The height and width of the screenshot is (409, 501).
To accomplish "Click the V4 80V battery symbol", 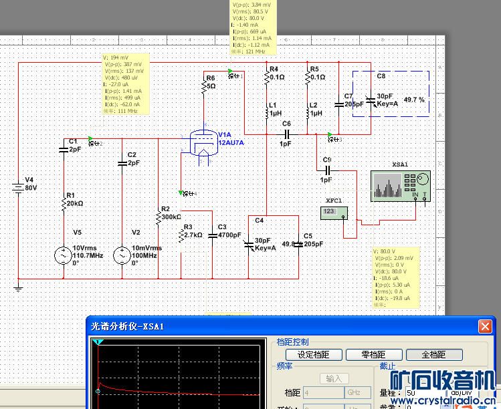I will coord(17,186).
